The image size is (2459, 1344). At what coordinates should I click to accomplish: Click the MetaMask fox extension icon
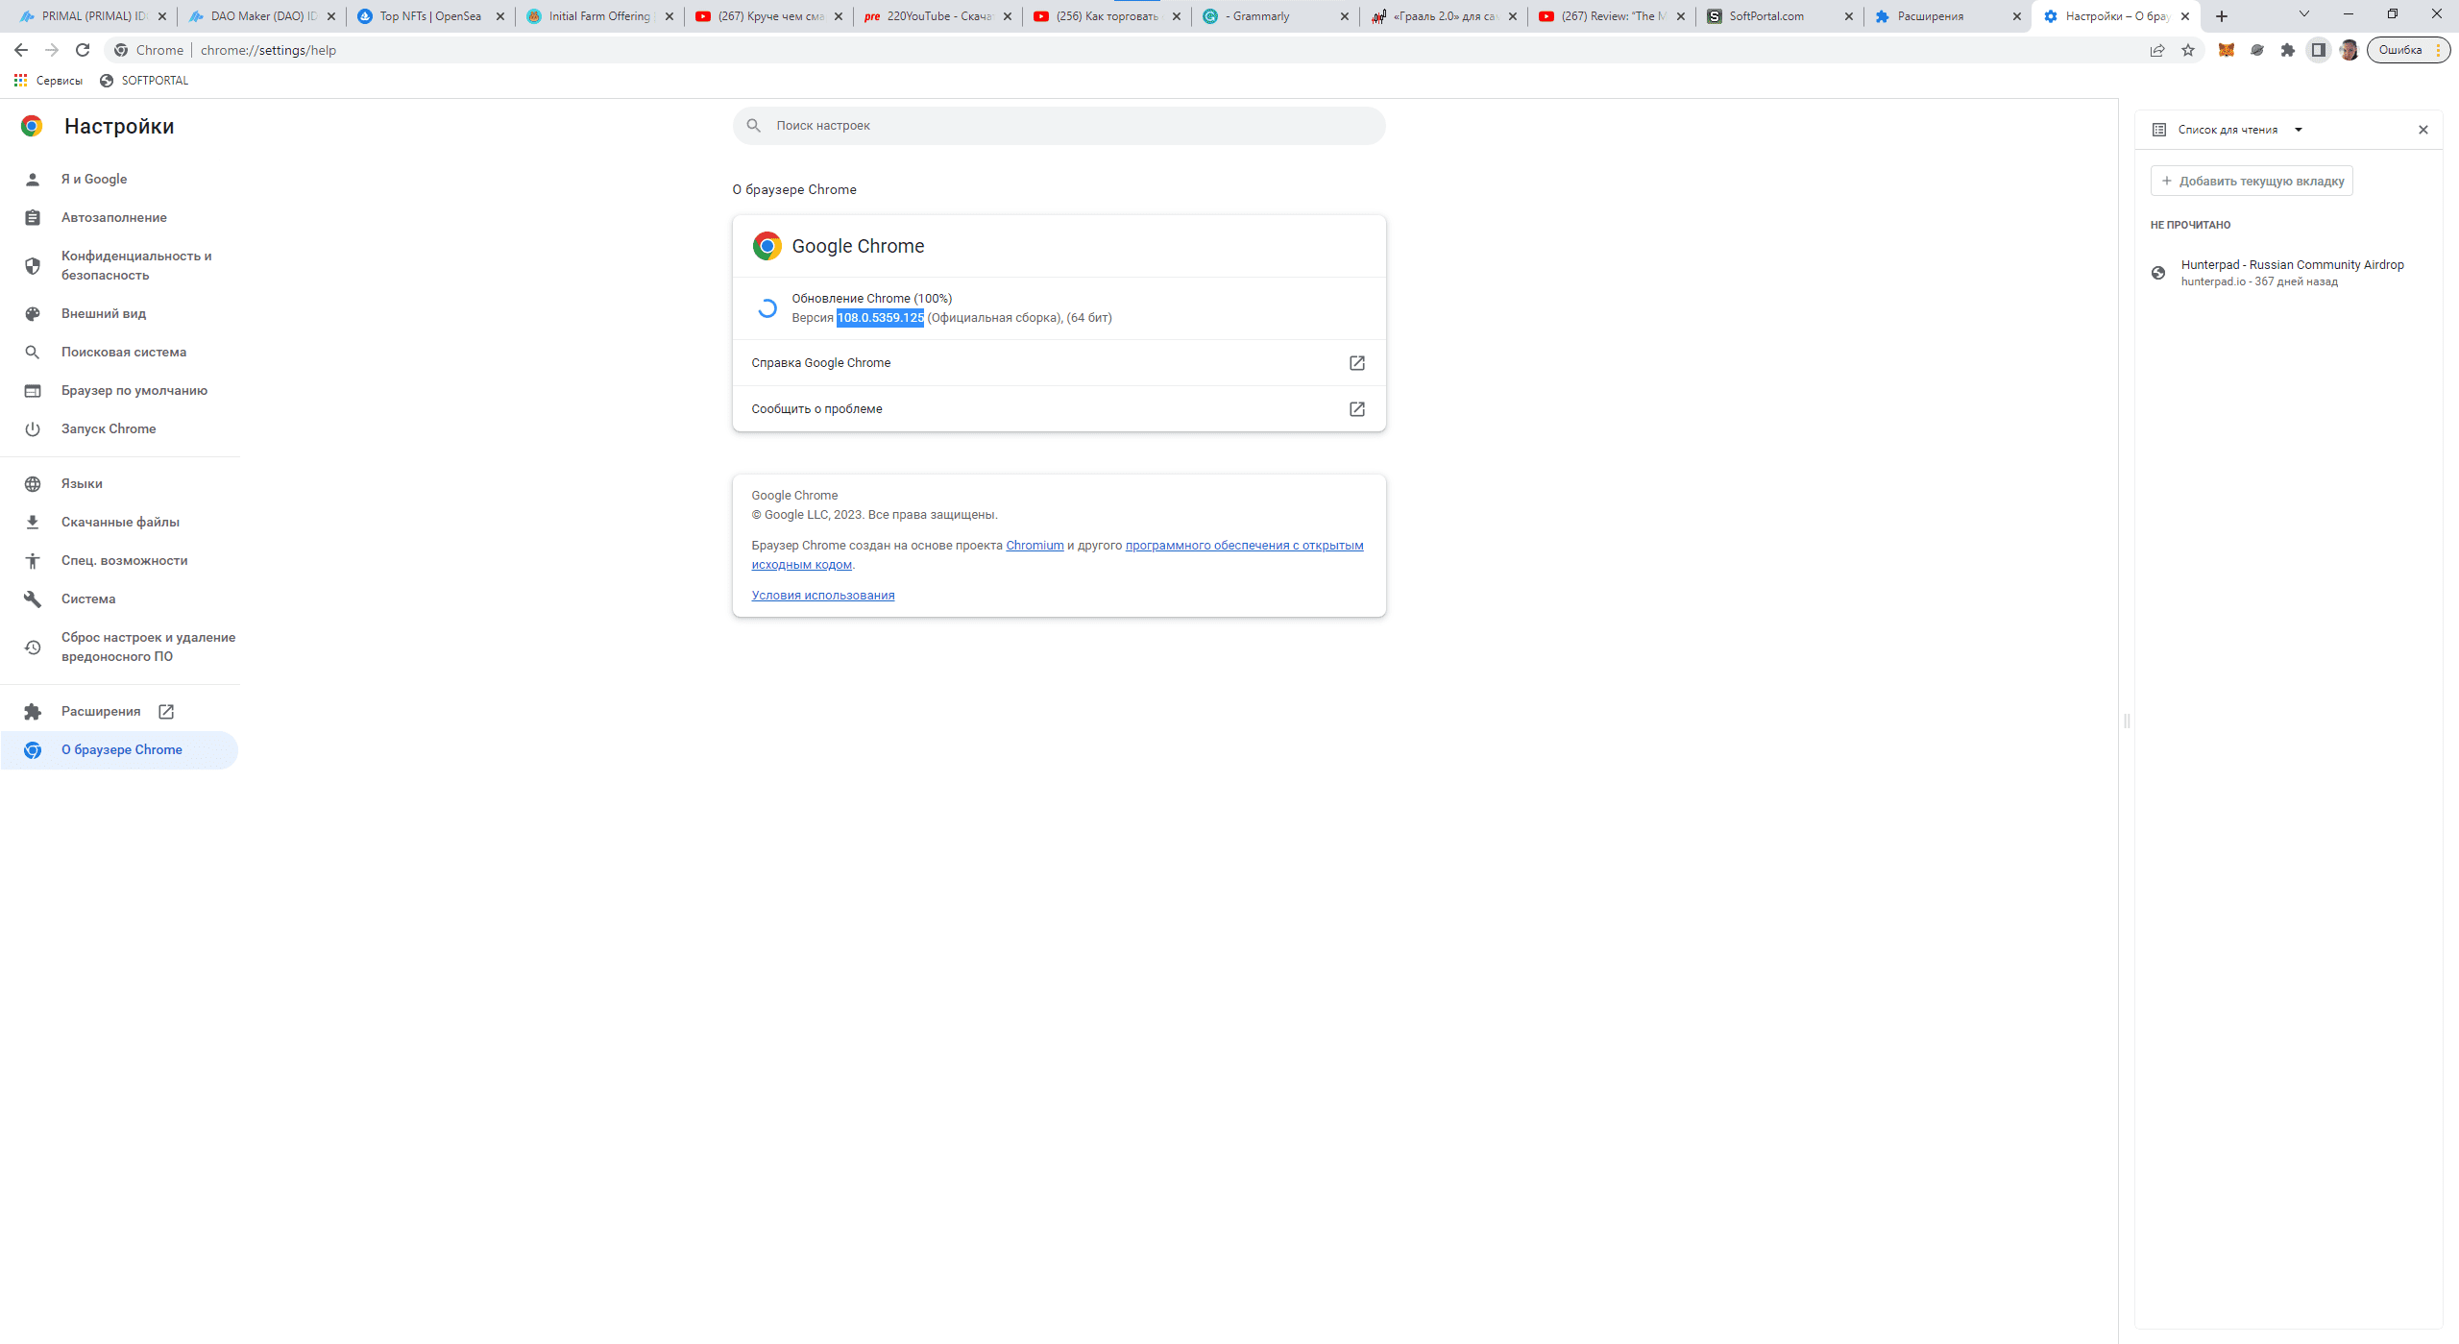coord(2226,50)
